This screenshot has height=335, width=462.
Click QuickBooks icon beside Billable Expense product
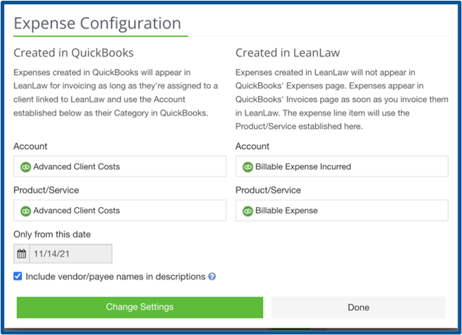(x=248, y=211)
